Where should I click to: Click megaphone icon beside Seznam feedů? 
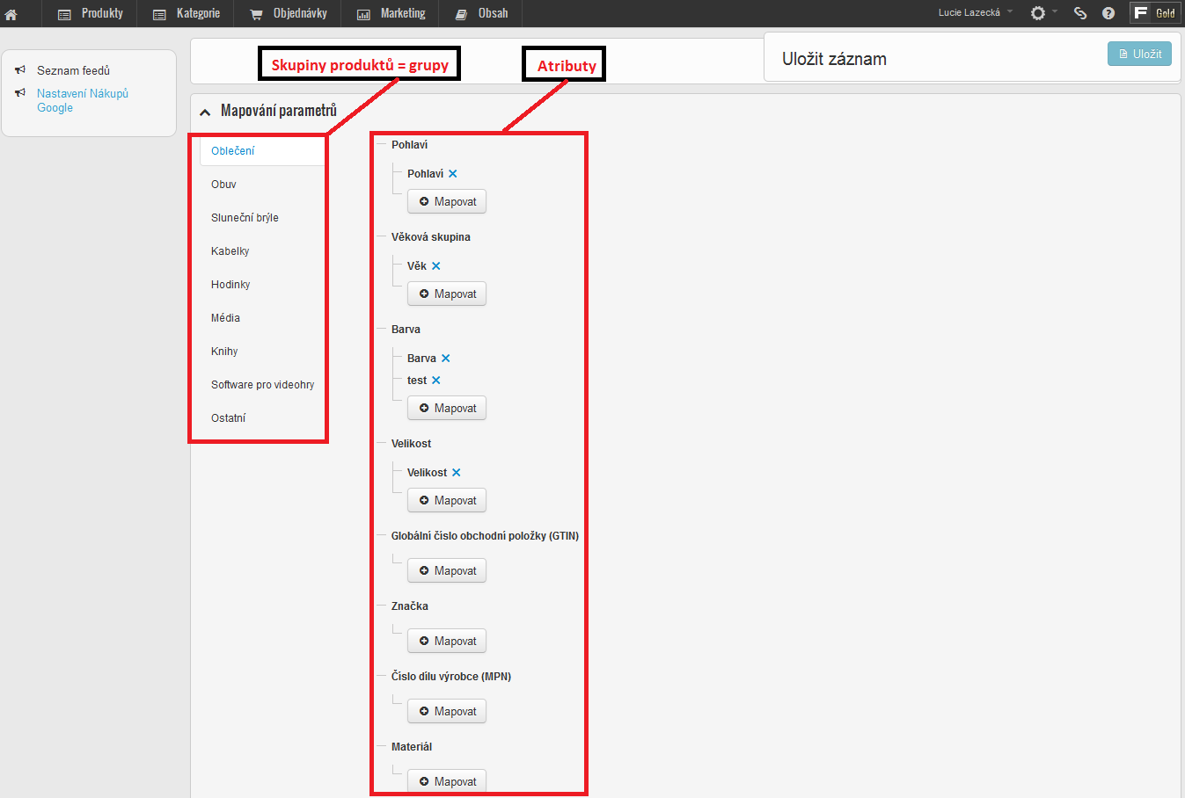pos(20,69)
